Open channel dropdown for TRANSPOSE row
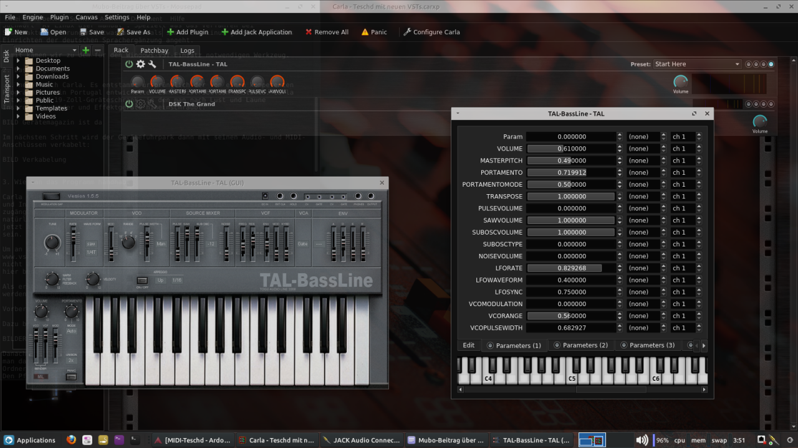798x448 pixels. tap(686, 197)
